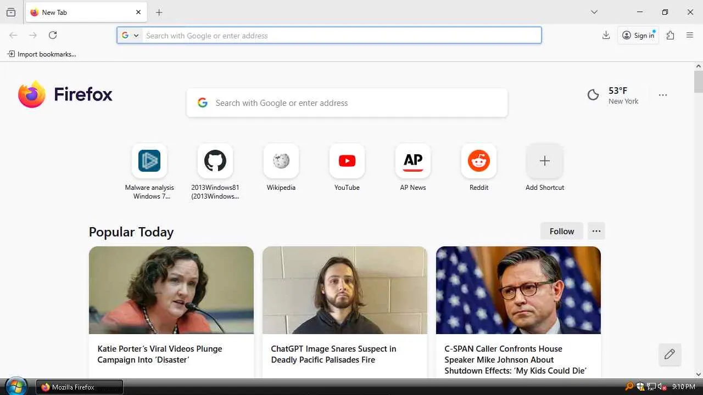This screenshot has width=703, height=395.
Task: Open the Extensions puzzle icon
Action: (670, 35)
